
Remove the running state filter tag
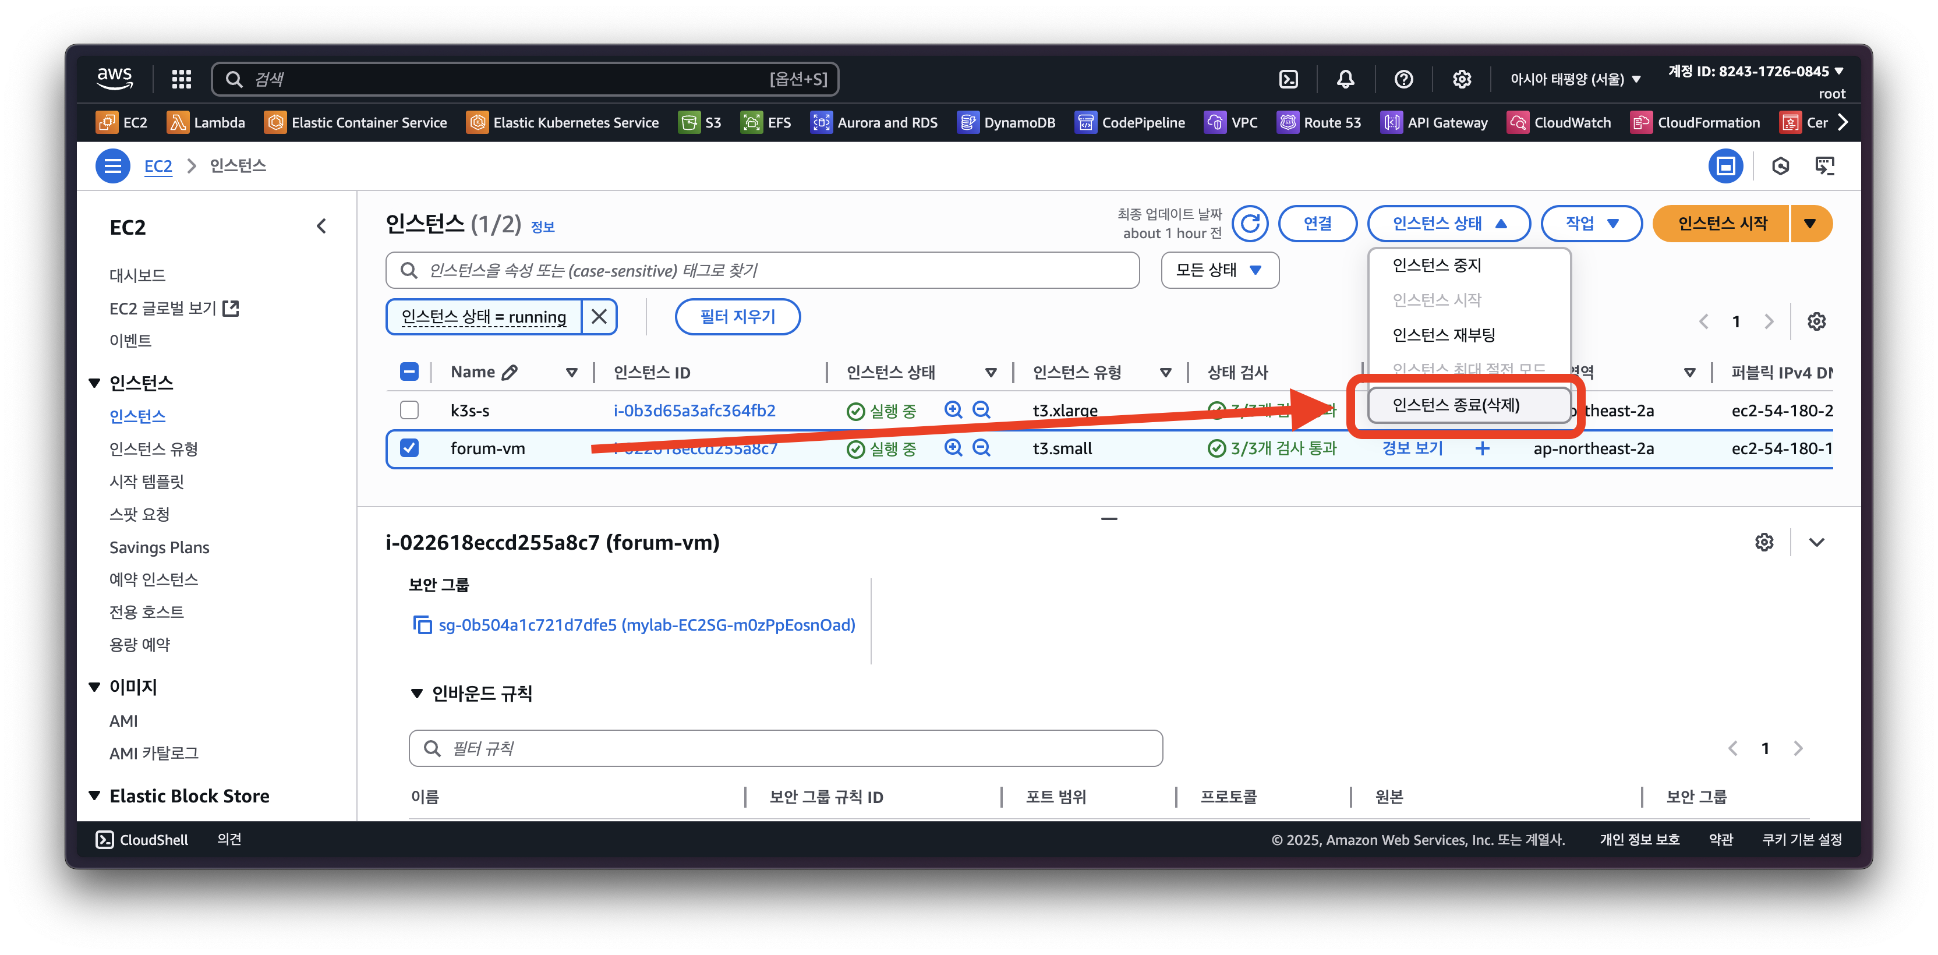[599, 317]
